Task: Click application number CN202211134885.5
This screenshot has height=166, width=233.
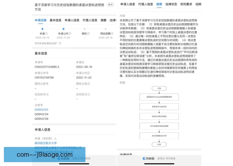Action: [47, 67]
